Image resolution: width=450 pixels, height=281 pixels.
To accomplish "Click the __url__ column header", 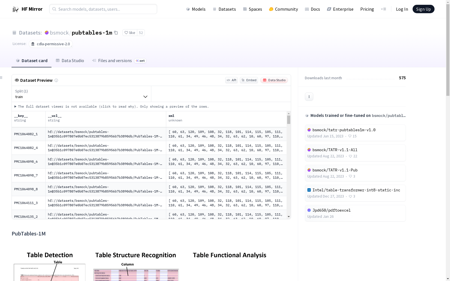I will pyautogui.click(x=106, y=119).
